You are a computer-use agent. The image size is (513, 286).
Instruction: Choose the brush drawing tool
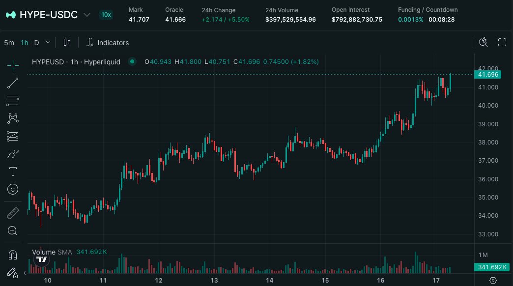click(13, 154)
